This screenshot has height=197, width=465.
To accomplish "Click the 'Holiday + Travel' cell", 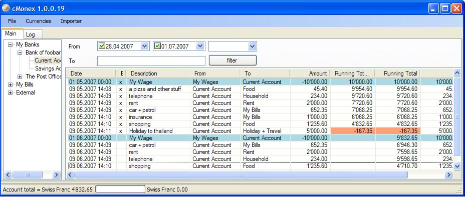I will pyautogui.click(x=262, y=131).
